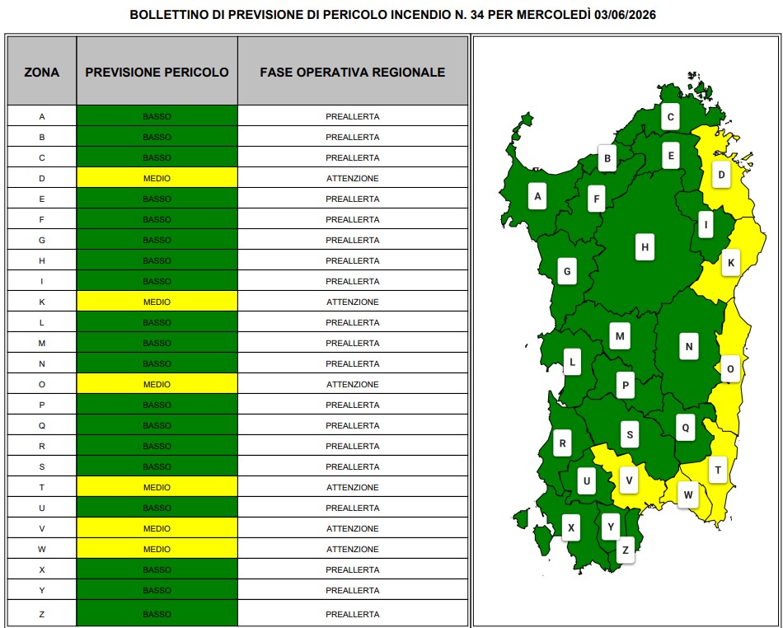This screenshot has height=628, width=783.
Task: Click zone letter B in the table
Action: (42, 137)
